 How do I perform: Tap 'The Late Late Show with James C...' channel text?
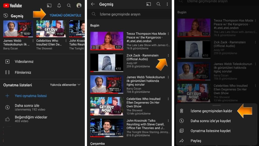click(148, 45)
